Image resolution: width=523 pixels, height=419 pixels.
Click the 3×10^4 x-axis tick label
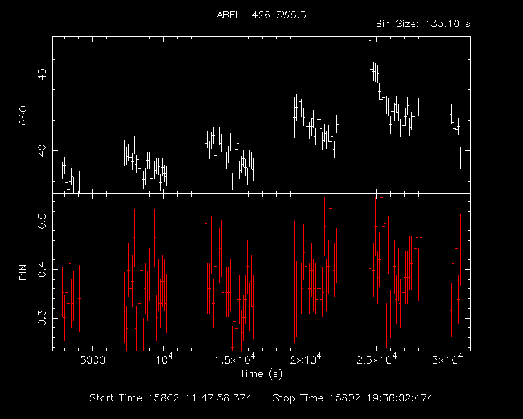tap(447, 359)
